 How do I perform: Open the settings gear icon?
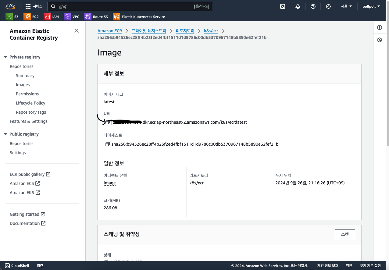328,6
